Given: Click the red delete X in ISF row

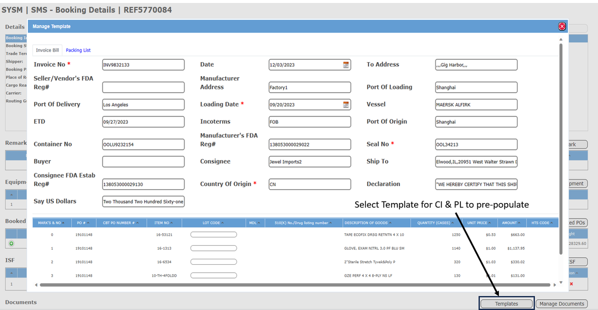Looking at the screenshot, I should [571, 284].
